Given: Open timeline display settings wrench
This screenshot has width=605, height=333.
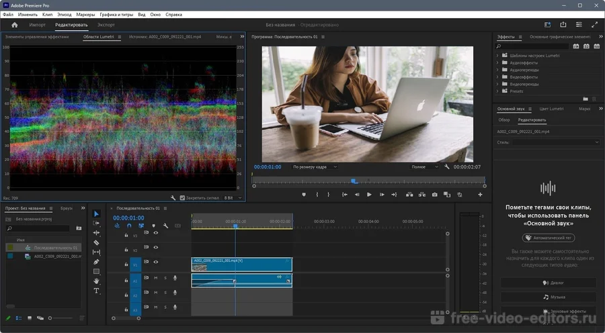Looking at the screenshot, I should click(165, 226).
